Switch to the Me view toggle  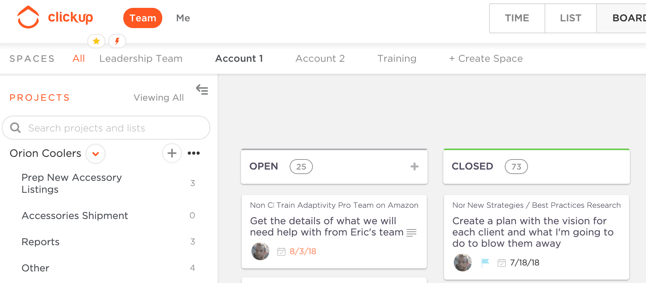[183, 18]
